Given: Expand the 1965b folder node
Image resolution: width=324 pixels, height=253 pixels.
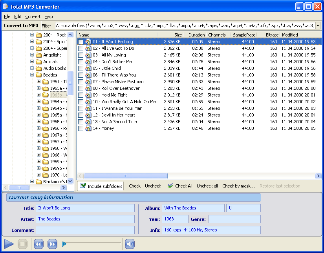Looking at the screenshot, I should (38, 121).
